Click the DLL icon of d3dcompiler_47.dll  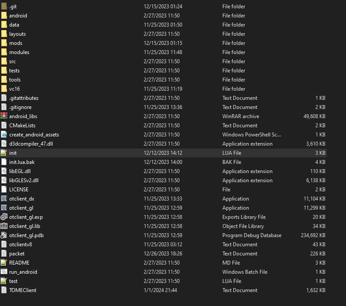coord(4,144)
